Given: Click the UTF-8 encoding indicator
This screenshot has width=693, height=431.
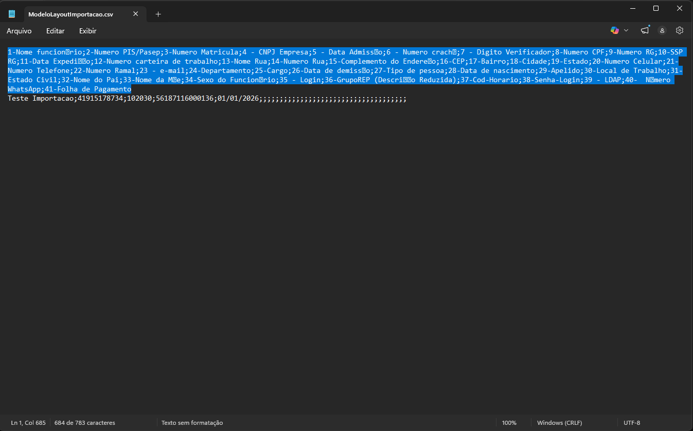Looking at the screenshot, I should point(632,423).
